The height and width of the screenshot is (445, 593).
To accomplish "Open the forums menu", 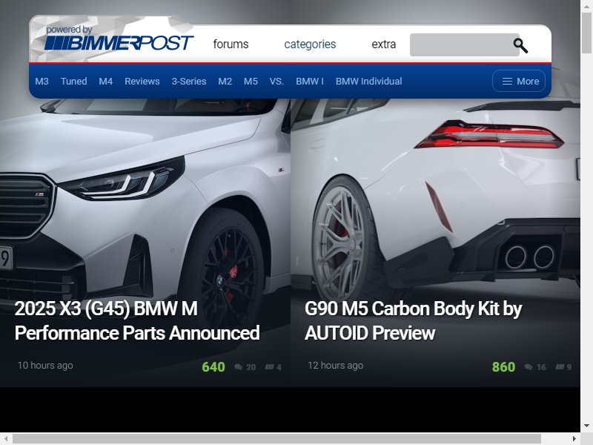I will [x=231, y=44].
